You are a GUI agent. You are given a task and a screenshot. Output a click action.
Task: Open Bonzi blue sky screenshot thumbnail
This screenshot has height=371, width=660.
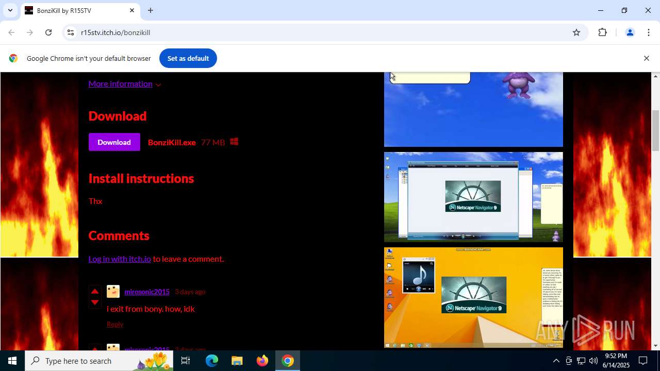click(x=473, y=109)
